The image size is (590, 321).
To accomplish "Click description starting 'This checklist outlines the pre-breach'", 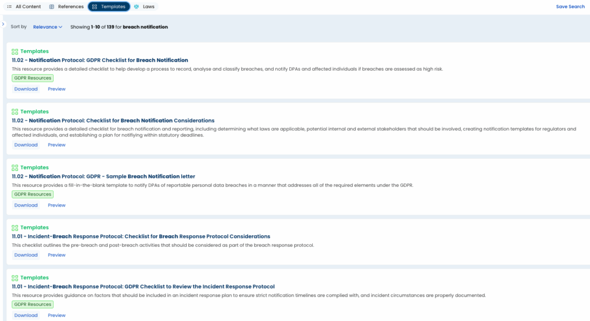I will 162,245.
